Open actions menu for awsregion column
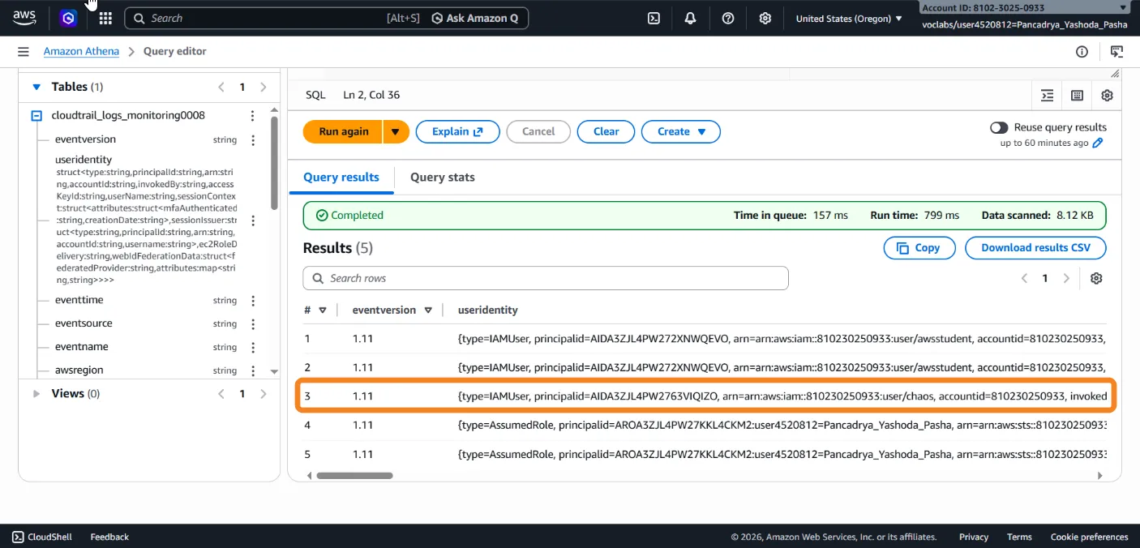1140x548 pixels. click(253, 370)
